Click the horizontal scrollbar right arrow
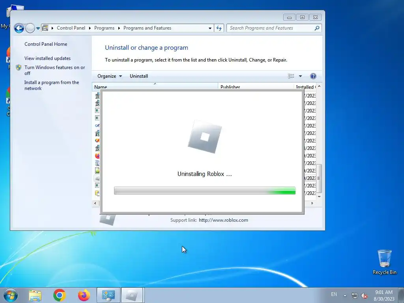The height and width of the screenshot is (303, 404). [312, 203]
